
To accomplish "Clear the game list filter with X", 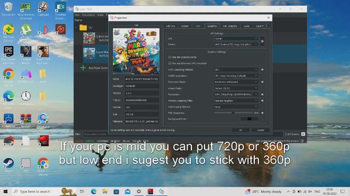I will [x=303, y=134].
